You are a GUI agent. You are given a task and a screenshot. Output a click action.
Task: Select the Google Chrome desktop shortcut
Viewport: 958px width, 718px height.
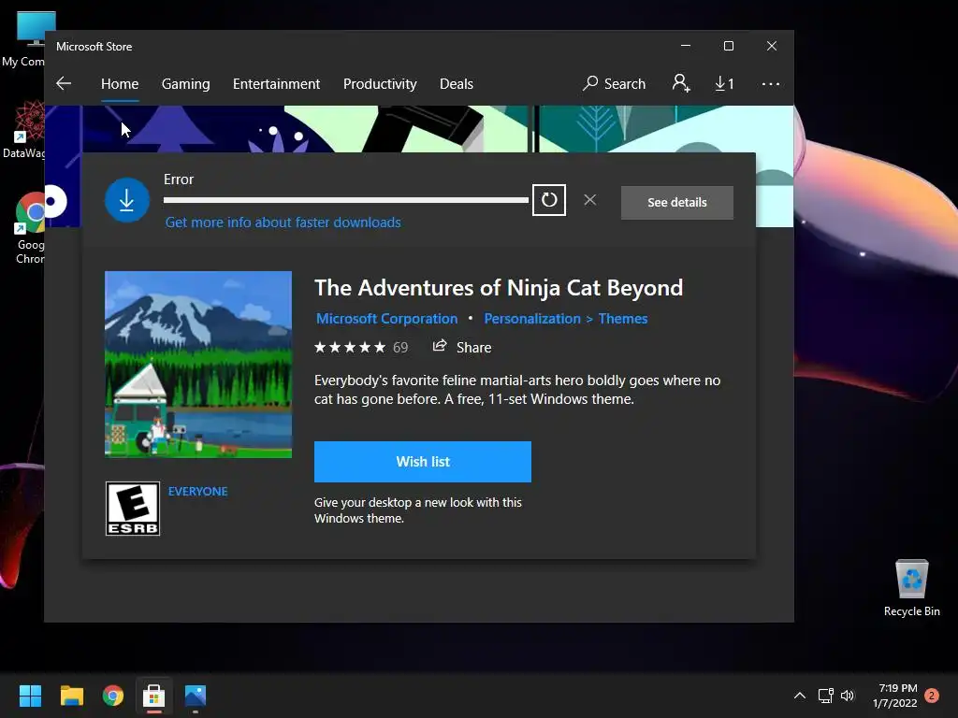(29, 228)
